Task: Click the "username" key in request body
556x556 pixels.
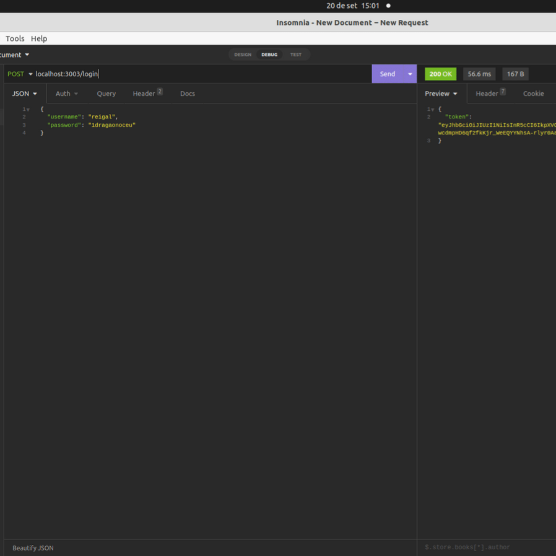Action: tap(64, 117)
